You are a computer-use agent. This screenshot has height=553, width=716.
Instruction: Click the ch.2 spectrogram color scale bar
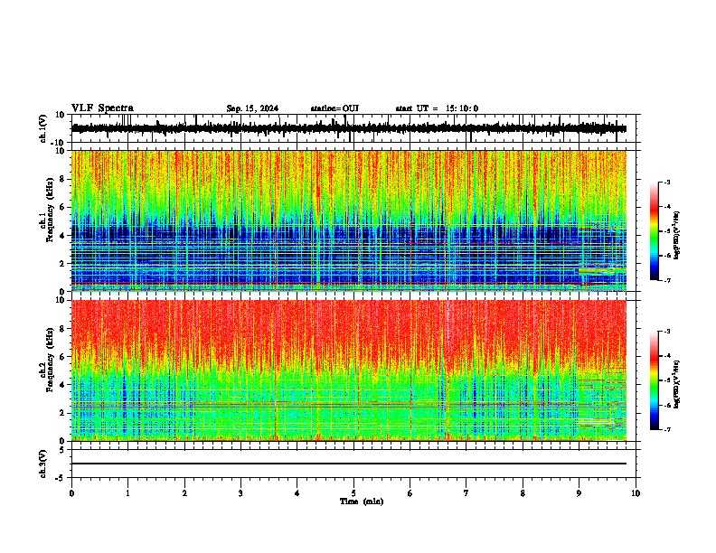click(655, 380)
